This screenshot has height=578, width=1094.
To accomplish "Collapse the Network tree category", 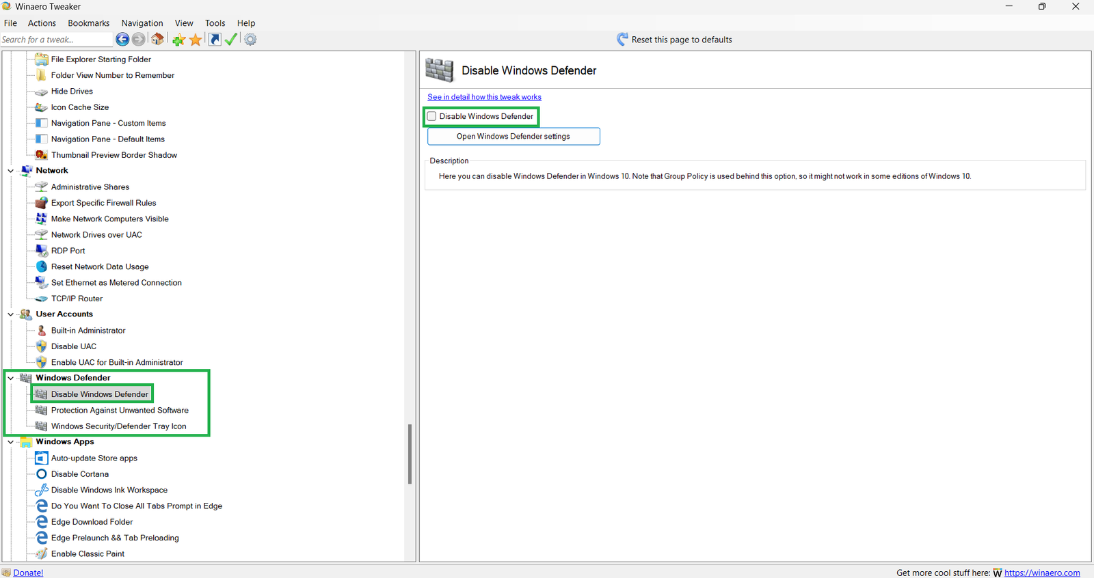I will [x=11, y=171].
